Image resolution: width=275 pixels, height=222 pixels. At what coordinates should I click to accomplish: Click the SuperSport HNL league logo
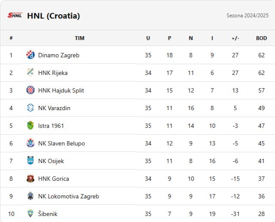click(15, 15)
